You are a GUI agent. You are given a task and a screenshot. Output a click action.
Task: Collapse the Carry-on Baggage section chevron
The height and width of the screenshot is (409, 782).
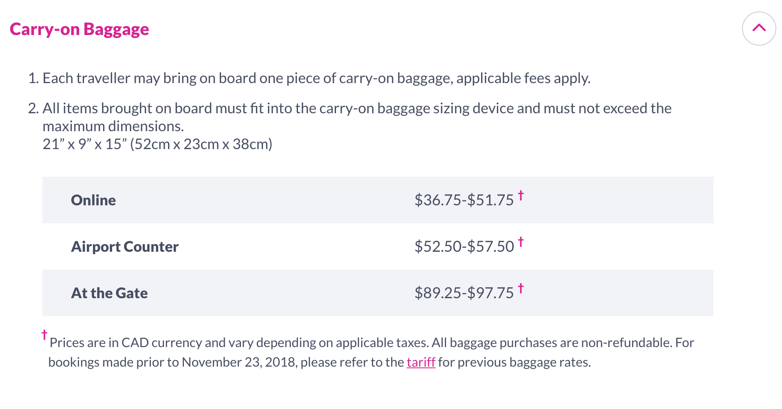coord(759,29)
